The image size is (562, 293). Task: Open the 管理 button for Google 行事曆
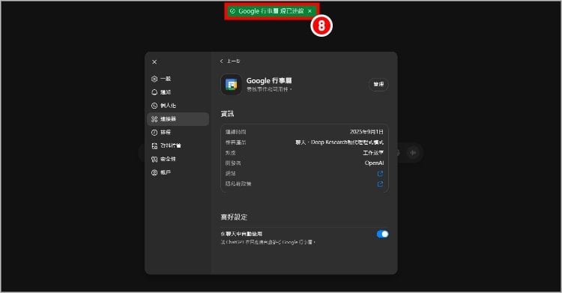[378, 84]
